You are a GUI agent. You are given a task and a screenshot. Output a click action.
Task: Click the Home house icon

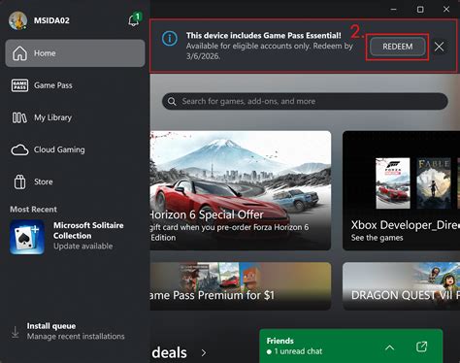tap(19, 53)
